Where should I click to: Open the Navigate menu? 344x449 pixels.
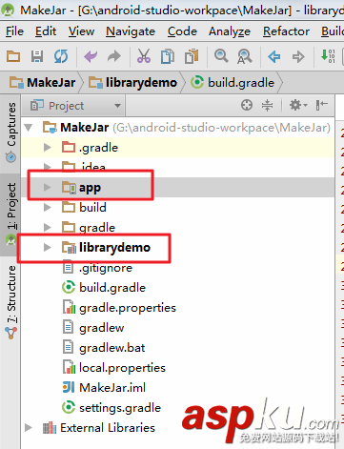coord(131,31)
